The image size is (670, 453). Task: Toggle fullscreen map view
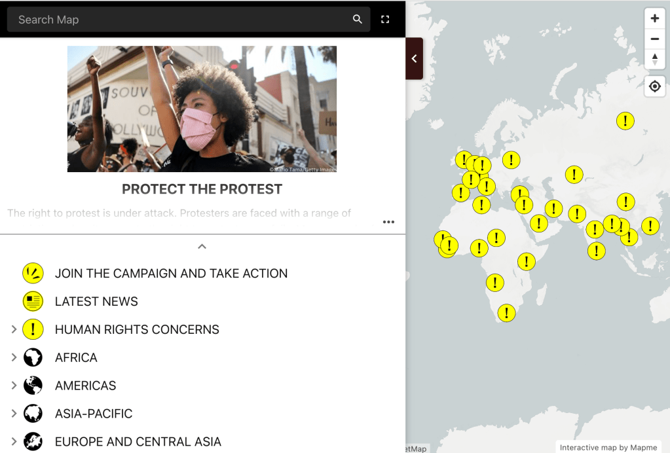pos(385,20)
